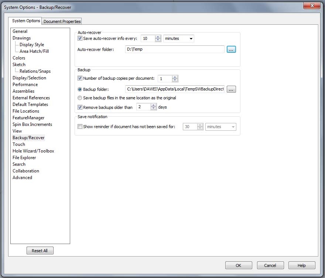Close the System Options dialog window
The image size is (325, 278).
pos(312,6)
